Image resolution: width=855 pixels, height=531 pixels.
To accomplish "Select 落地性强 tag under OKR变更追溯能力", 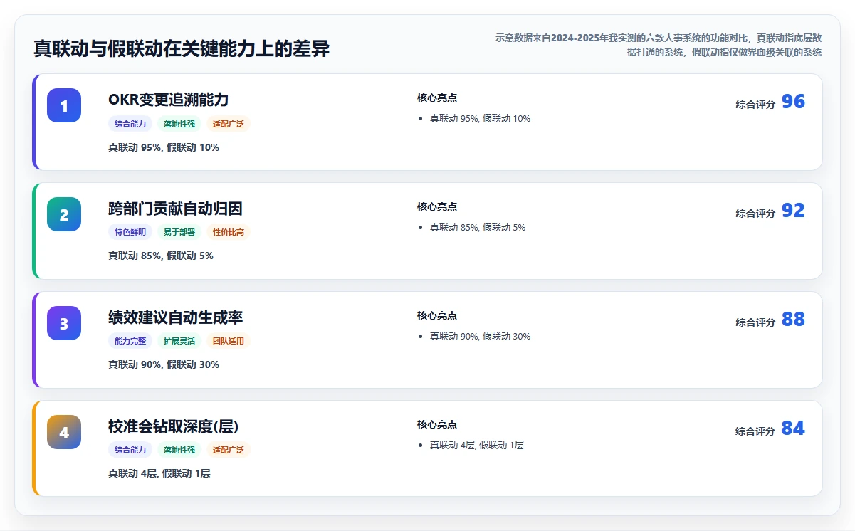I will click(179, 124).
